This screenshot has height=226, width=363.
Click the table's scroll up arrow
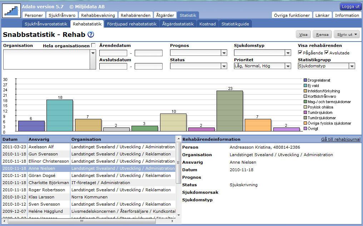[178, 139]
